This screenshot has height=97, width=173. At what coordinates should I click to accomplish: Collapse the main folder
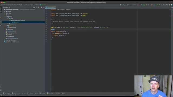(6, 17)
